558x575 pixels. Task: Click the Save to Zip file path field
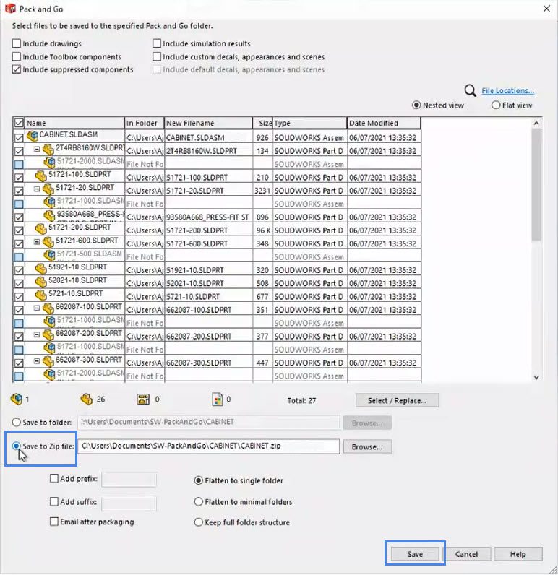[209, 446]
